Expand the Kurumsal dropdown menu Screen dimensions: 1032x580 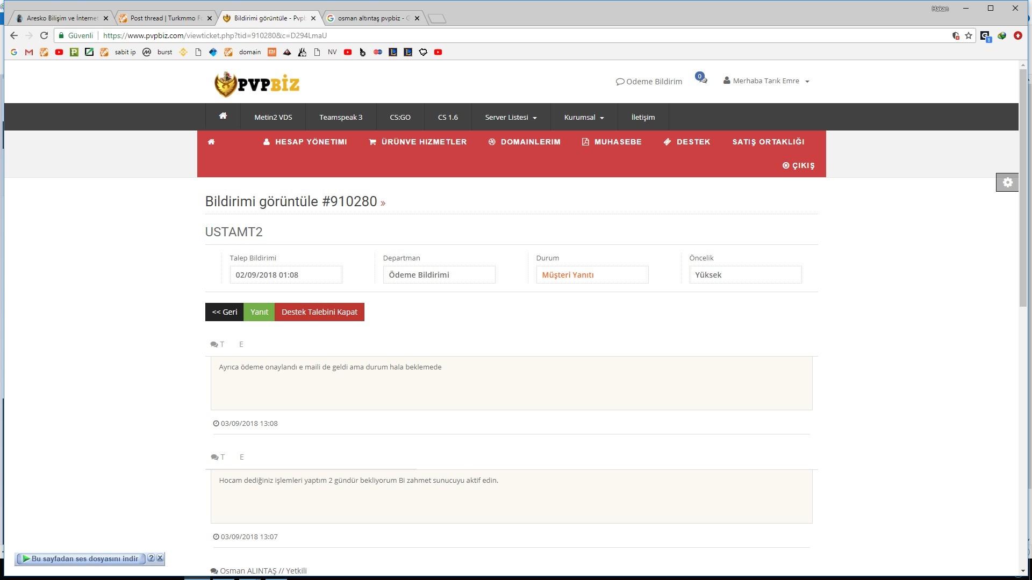point(584,117)
